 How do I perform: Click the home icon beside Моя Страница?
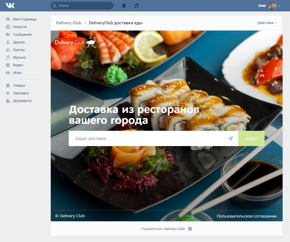(8, 19)
